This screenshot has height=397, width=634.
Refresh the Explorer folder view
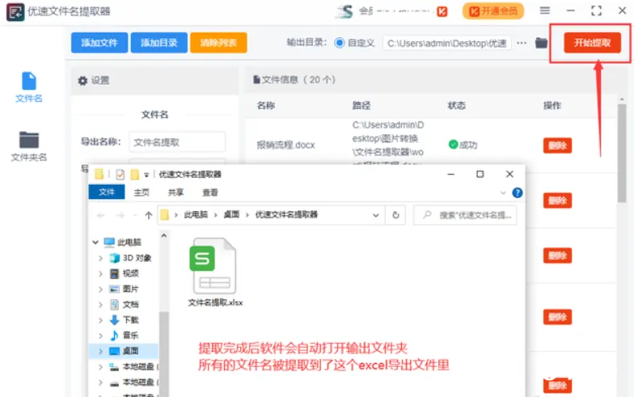395,215
